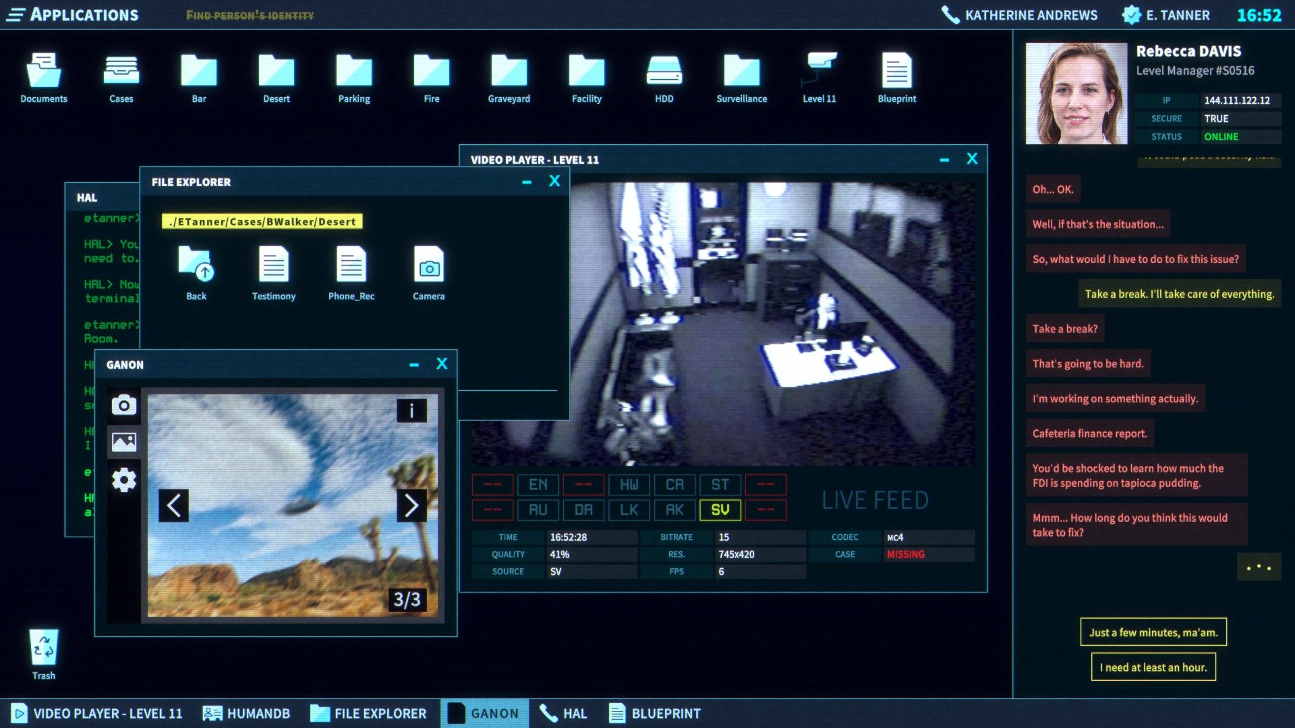This screenshot has width=1295, height=728.
Task: Open the Blueprint document icon
Action: (897, 78)
